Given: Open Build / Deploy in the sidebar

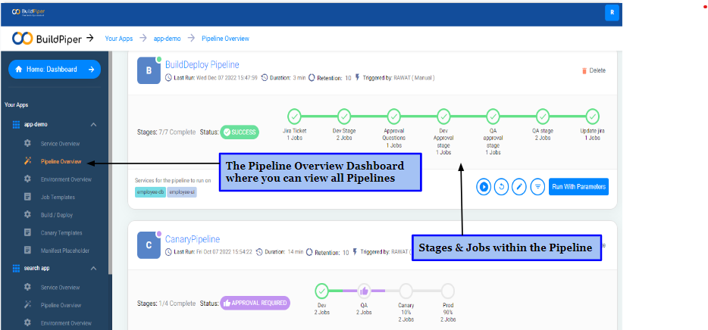Looking at the screenshot, I should [x=56, y=215].
